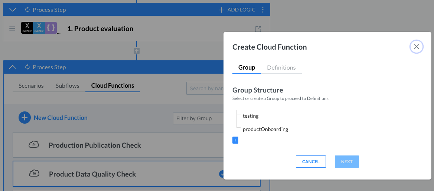The height and width of the screenshot is (191, 434).
Task: Click the plus connector between process steps
Action: (x=137, y=51)
